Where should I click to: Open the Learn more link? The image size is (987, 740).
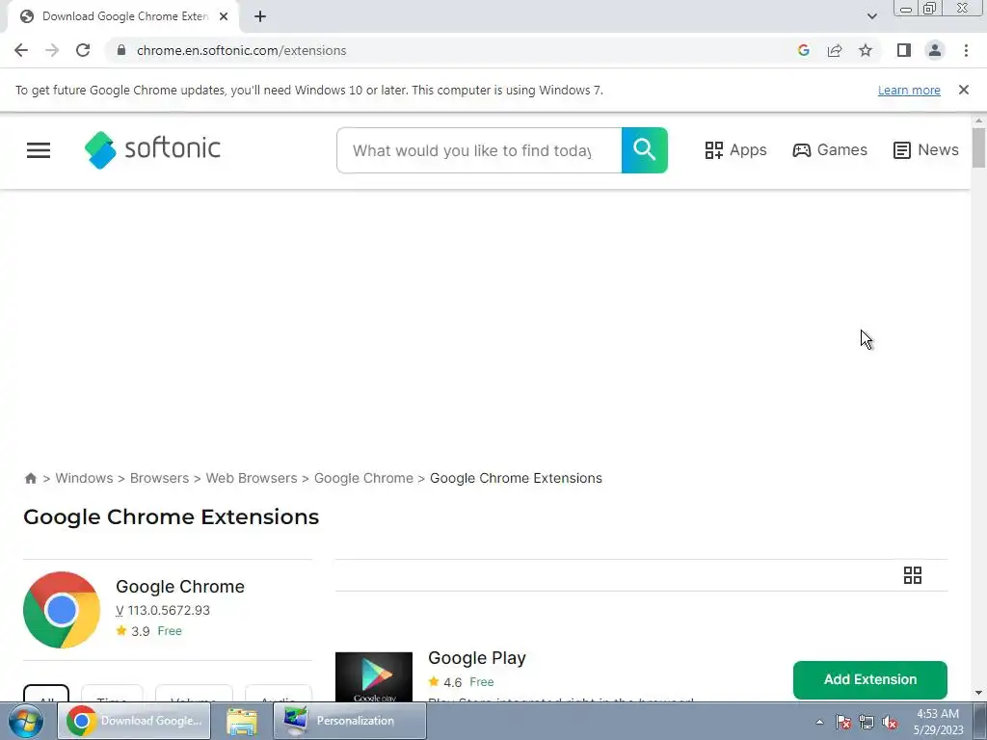pos(909,90)
